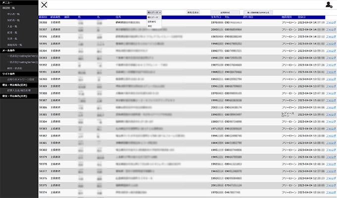Open the user settings icon at top right
This screenshot has height=198, width=337.
point(329,5)
